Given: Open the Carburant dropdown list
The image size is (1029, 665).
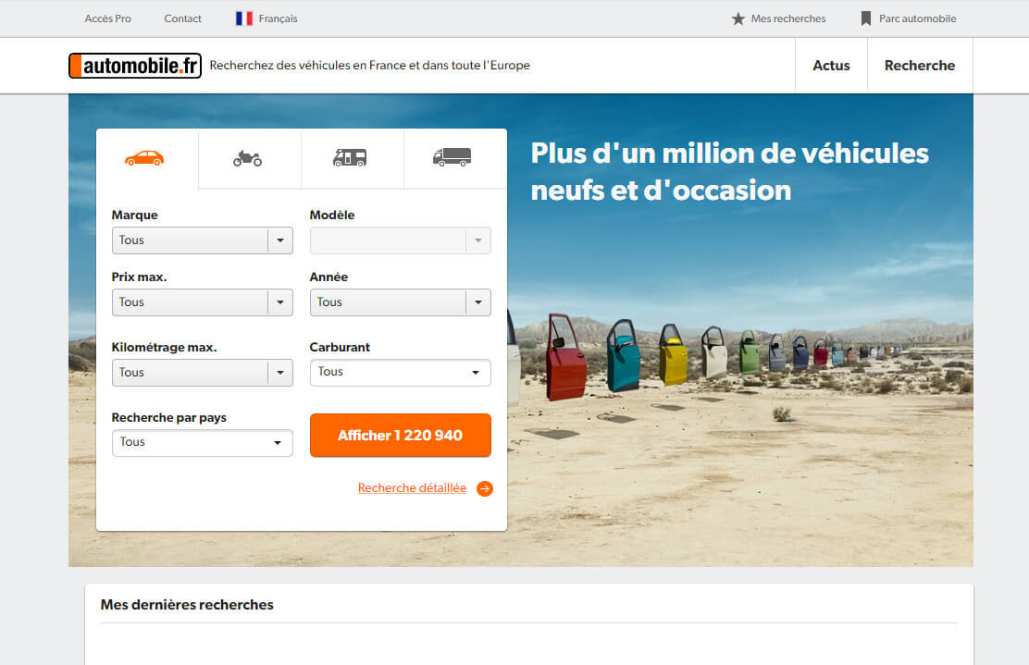Looking at the screenshot, I should pyautogui.click(x=400, y=372).
